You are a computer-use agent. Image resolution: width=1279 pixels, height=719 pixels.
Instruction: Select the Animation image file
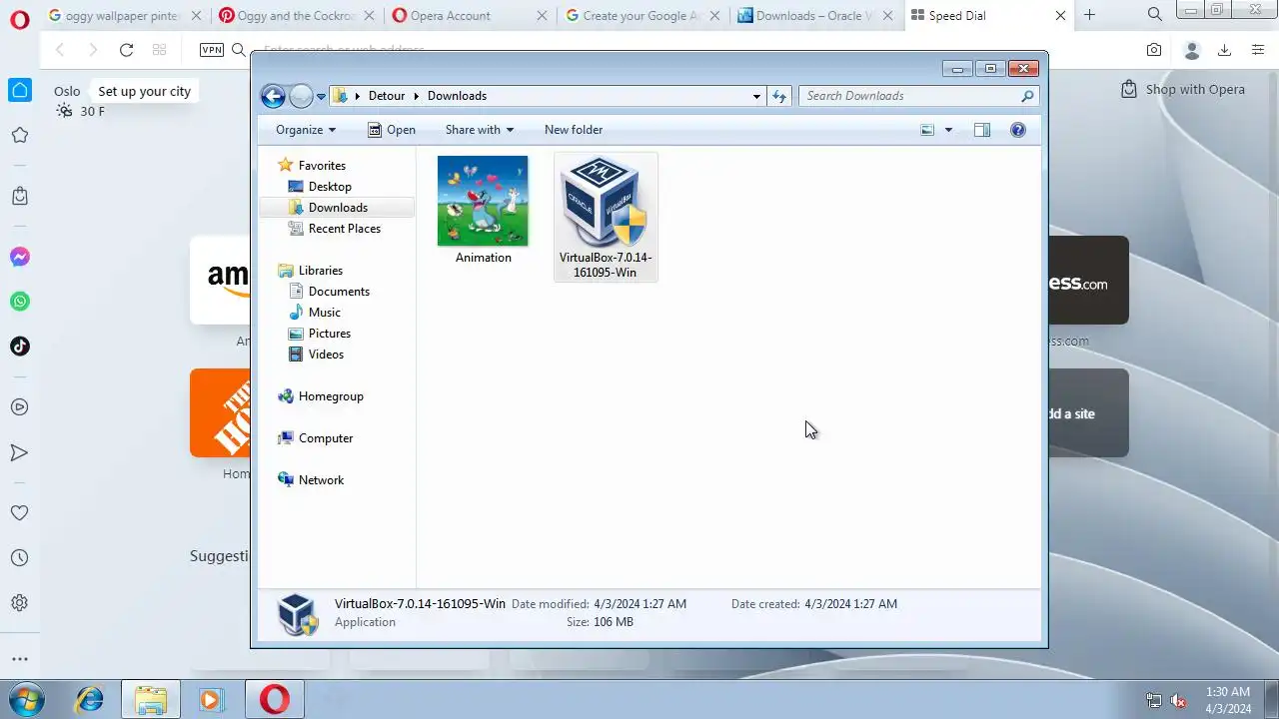point(483,211)
